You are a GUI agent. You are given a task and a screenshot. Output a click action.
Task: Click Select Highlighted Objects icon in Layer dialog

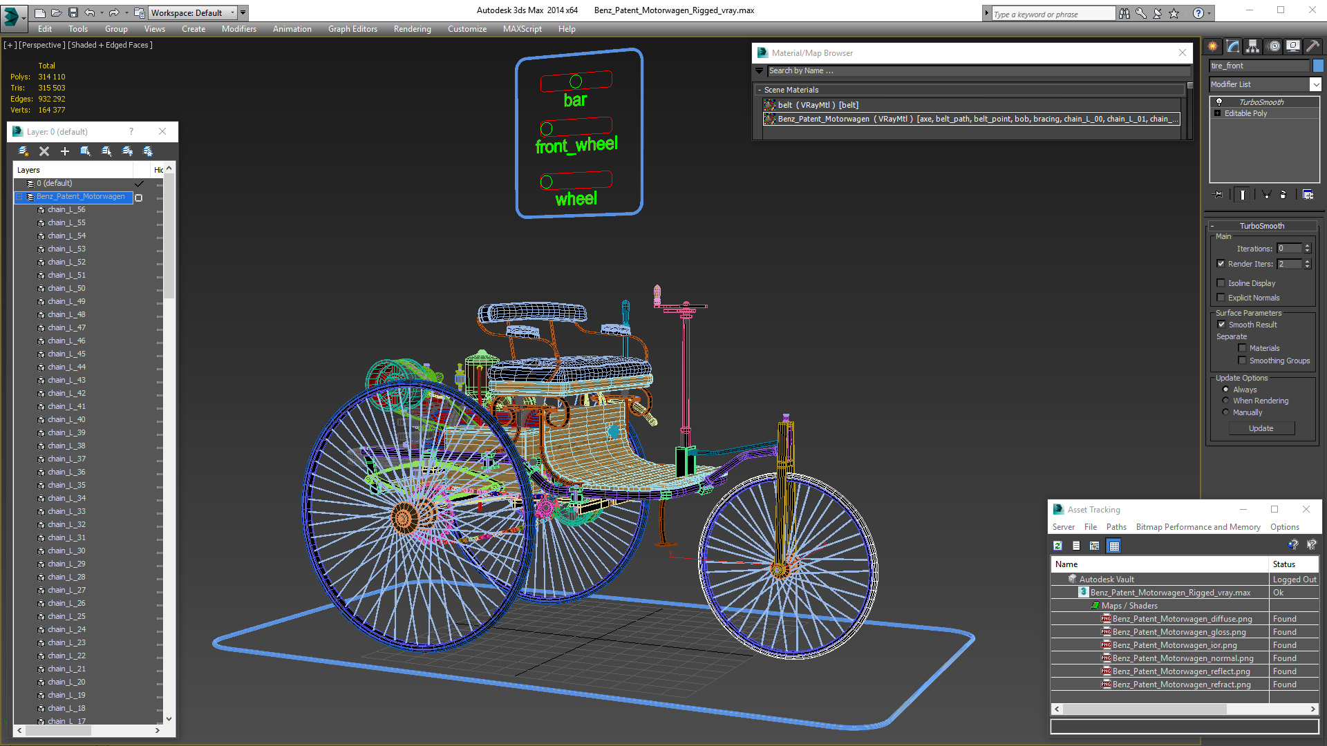click(86, 151)
